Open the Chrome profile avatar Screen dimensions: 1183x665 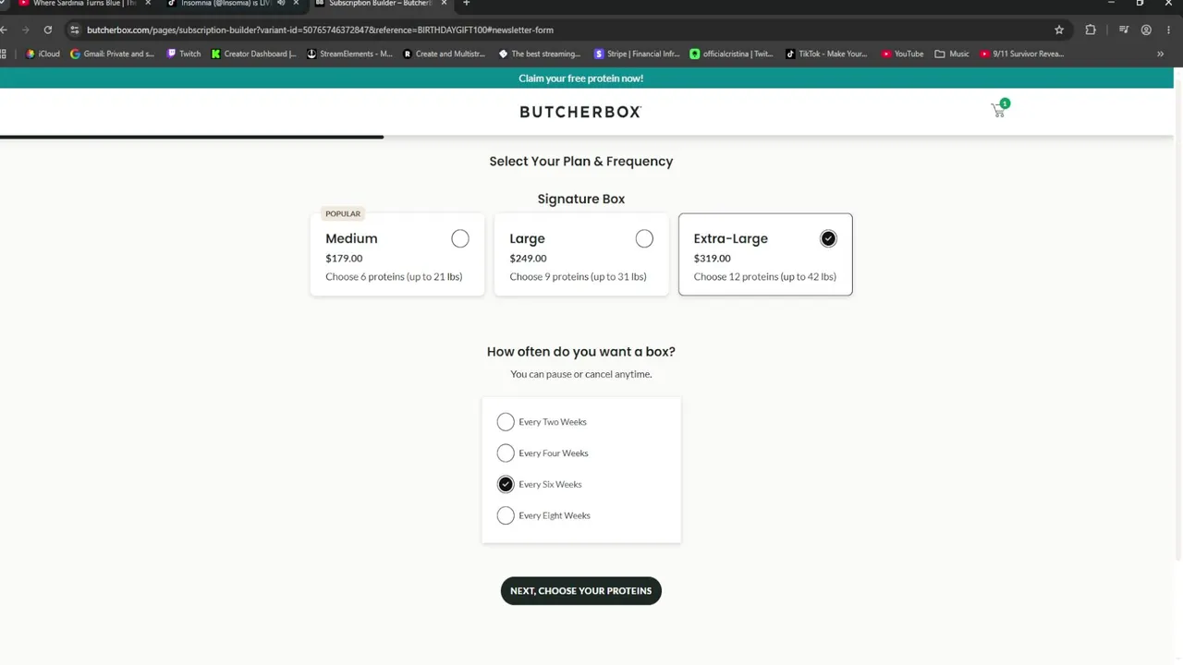(x=1146, y=30)
